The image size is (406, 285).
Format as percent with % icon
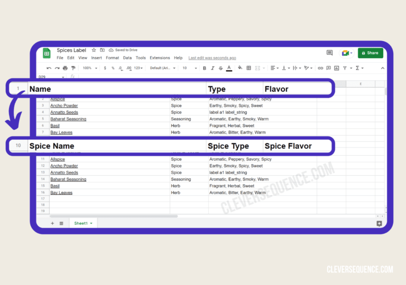113,68
